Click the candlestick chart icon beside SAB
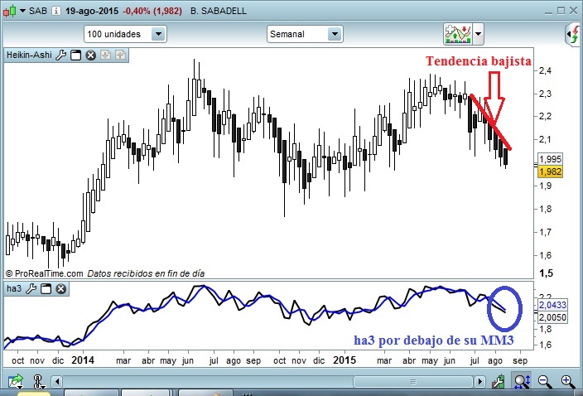The width and height of the screenshot is (583, 396). (x=10, y=11)
